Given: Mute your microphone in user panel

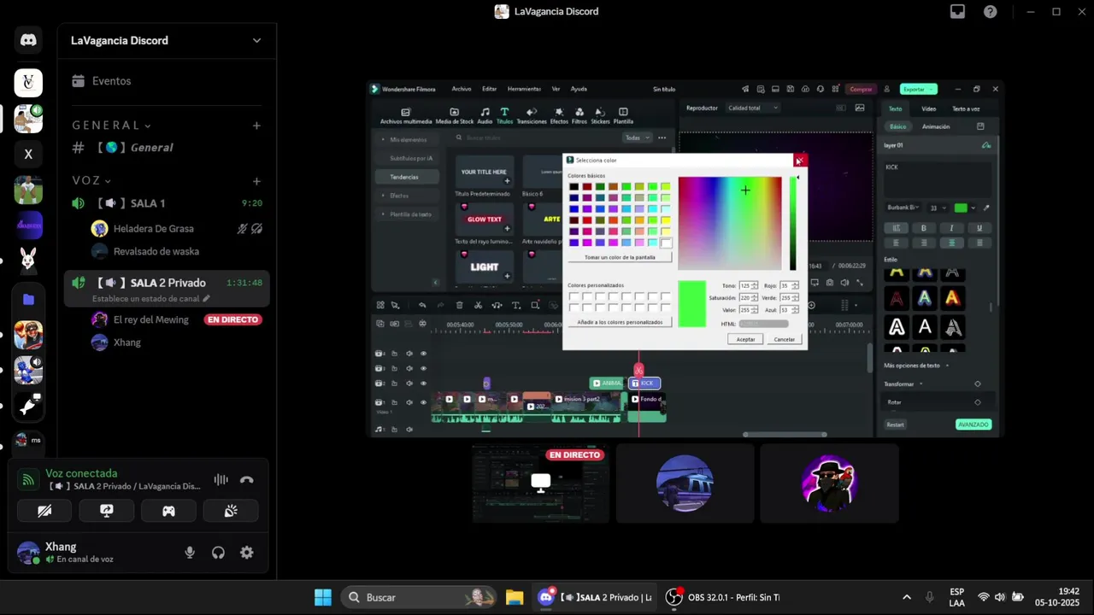Looking at the screenshot, I should click(190, 553).
